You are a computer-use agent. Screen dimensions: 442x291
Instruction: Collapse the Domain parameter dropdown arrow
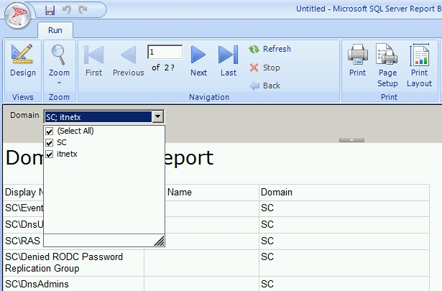(158, 116)
